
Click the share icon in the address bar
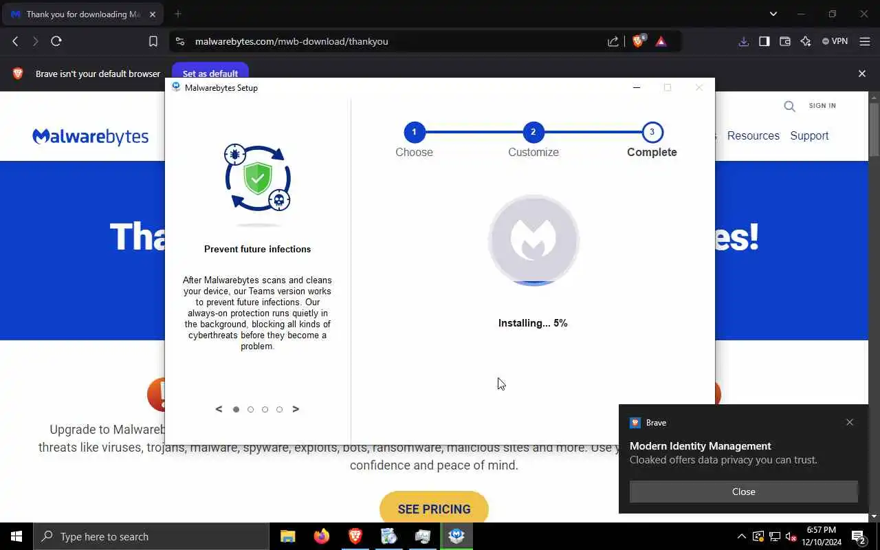(x=613, y=41)
